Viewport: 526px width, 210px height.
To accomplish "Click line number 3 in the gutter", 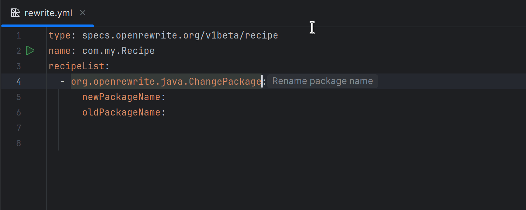I will [x=19, y=66].
